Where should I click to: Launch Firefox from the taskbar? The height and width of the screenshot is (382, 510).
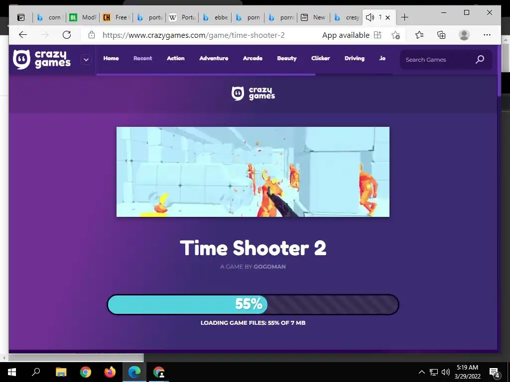[110, 372]
